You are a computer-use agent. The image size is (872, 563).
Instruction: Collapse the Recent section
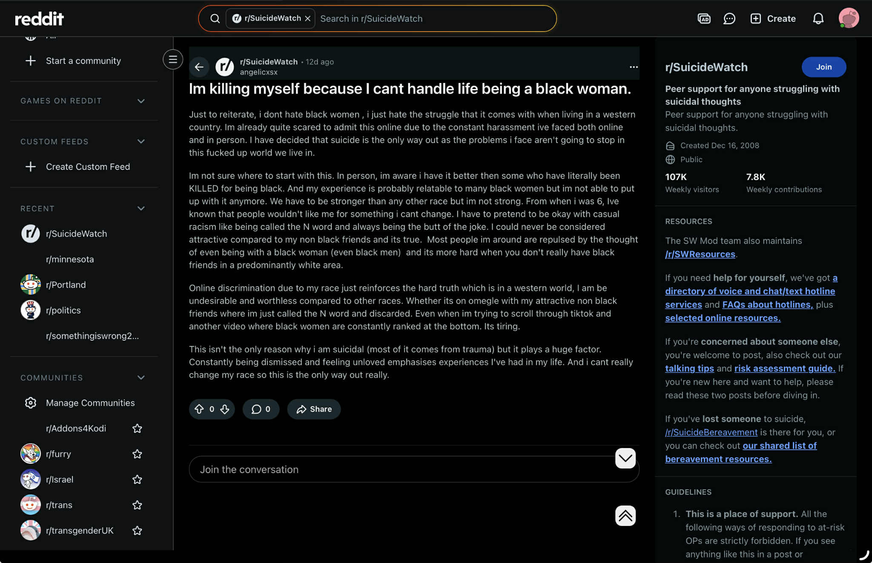point(141,209)
